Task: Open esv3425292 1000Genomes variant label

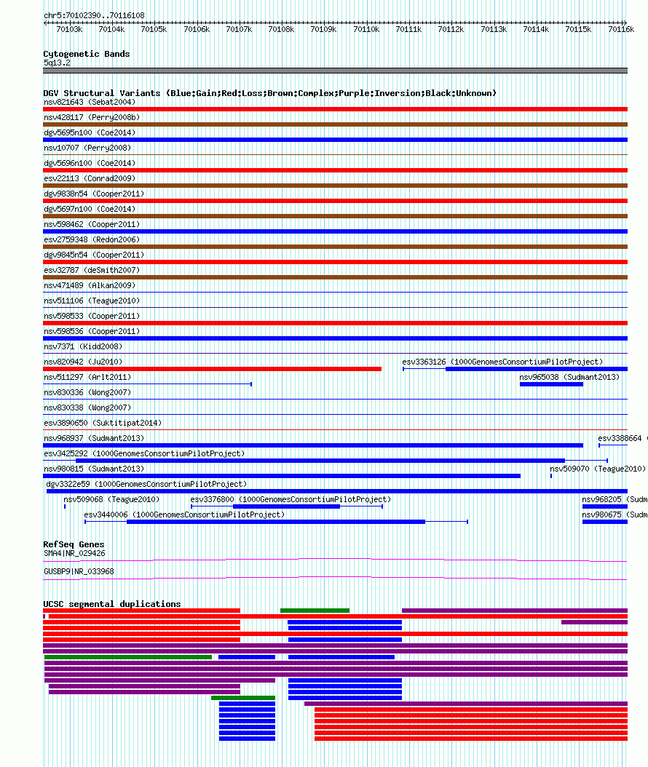Action: pos(144,453)
